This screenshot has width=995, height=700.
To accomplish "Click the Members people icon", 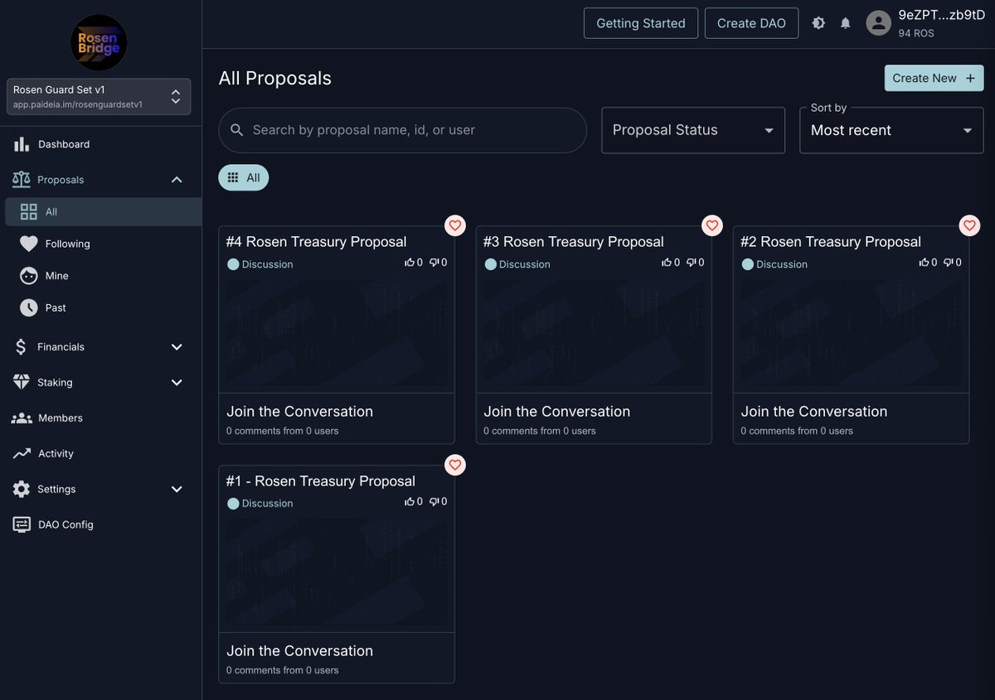I will point(22,418).
